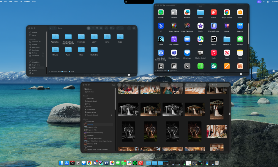This screenshot has width=278, height=167.
Task: Launch Microsoft Teams from Applications
Action: coord(174,53)
